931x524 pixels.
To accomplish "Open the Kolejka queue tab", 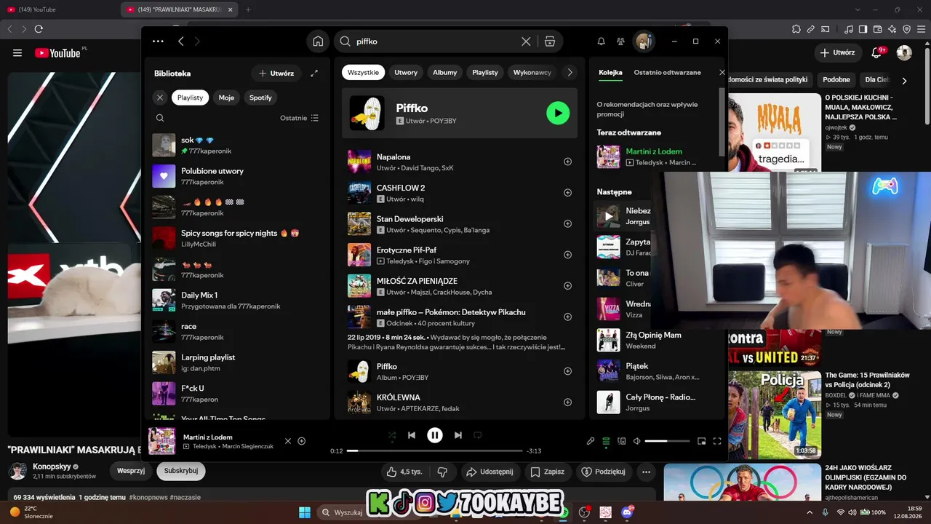I will point(610,73).
